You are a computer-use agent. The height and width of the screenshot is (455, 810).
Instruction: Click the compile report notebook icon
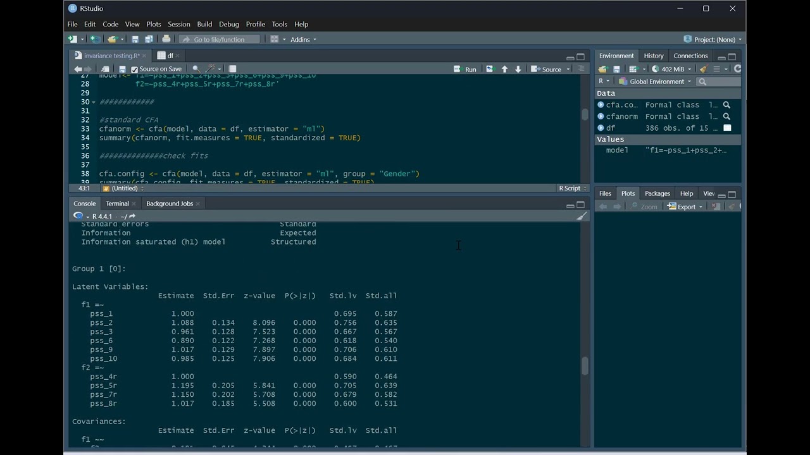pyautogui.click(x=232, y=69)
